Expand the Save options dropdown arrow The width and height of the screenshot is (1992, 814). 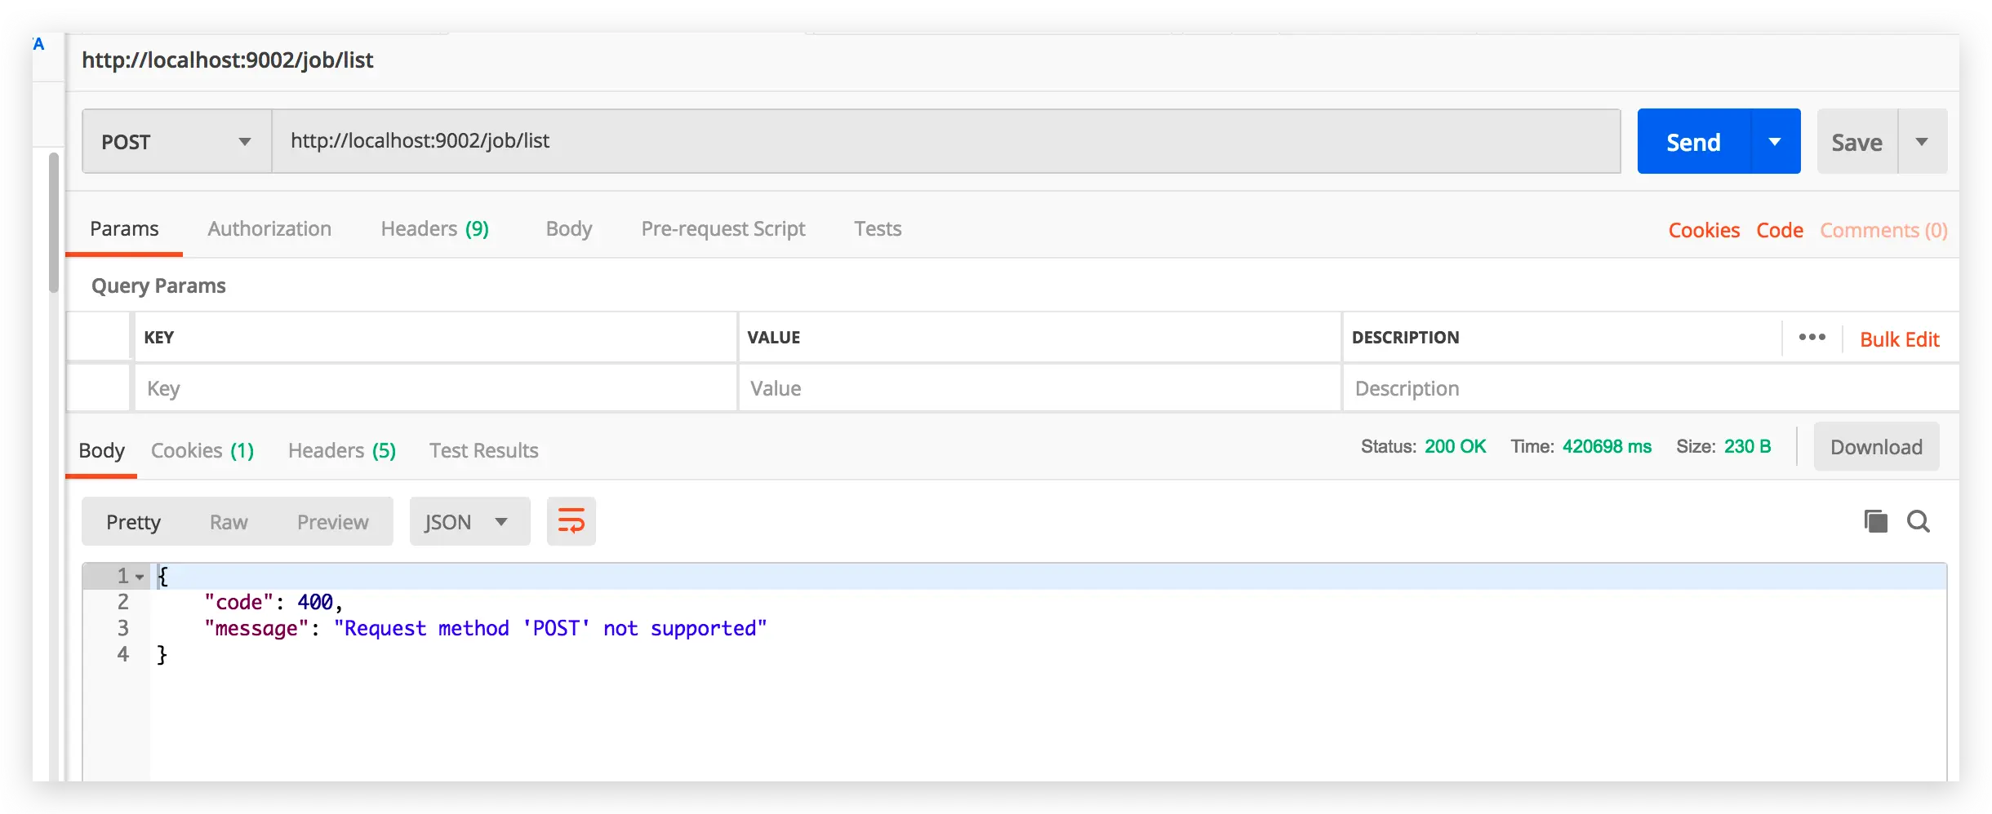pyautogui.click(x=1922, y=142)
